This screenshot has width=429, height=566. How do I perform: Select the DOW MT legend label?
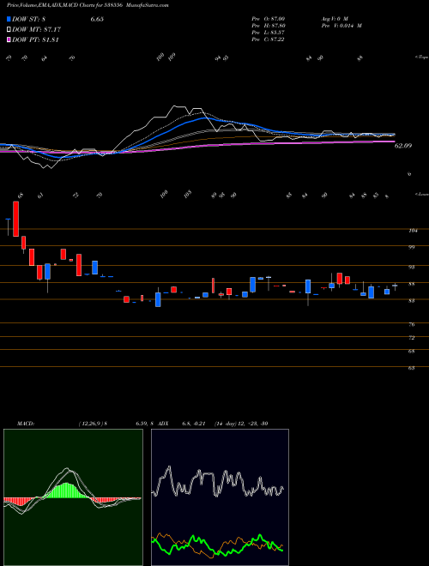point(37,30)
